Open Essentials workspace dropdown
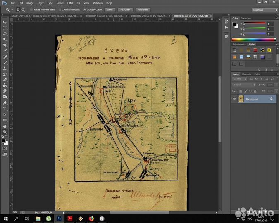 point(265,10)
